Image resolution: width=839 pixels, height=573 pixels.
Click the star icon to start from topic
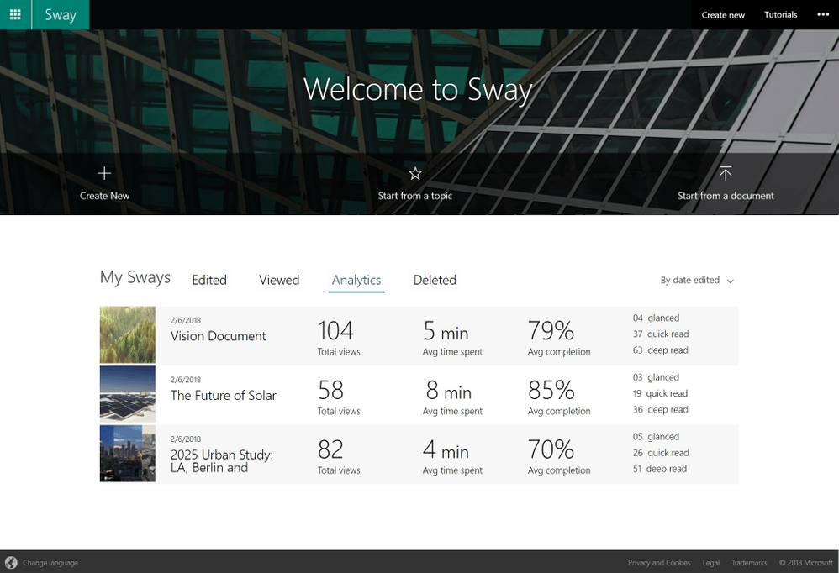[x=415, y=173]
